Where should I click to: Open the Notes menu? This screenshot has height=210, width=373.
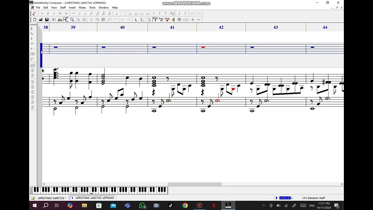point(82,8)
